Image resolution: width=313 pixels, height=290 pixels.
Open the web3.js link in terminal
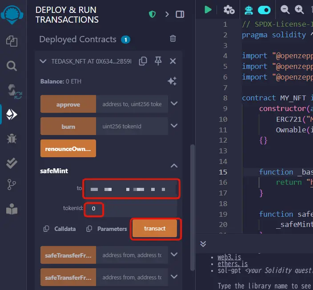tap(229, 257)
